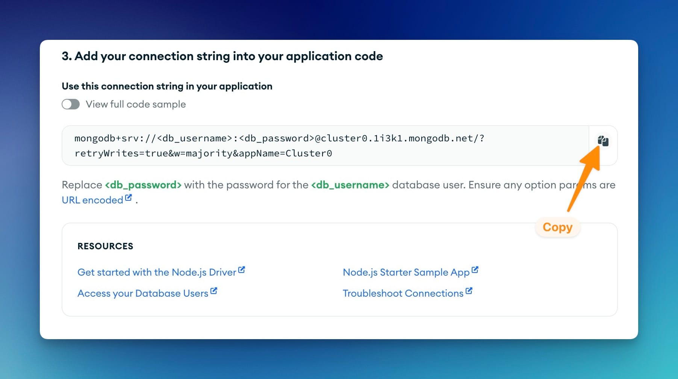Viewport: 678px width, 379px height.
Task: Enable the View full code sample toggle
Action: click(x=70, y=104)
